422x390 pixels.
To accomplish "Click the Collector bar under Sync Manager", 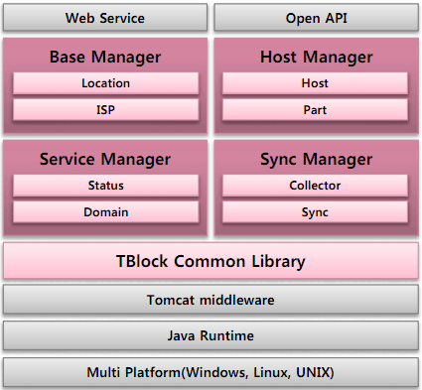I will point(315,186).
